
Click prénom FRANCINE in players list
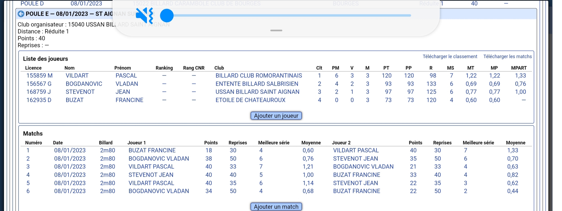pyautogui.click(x=129, y=100)
